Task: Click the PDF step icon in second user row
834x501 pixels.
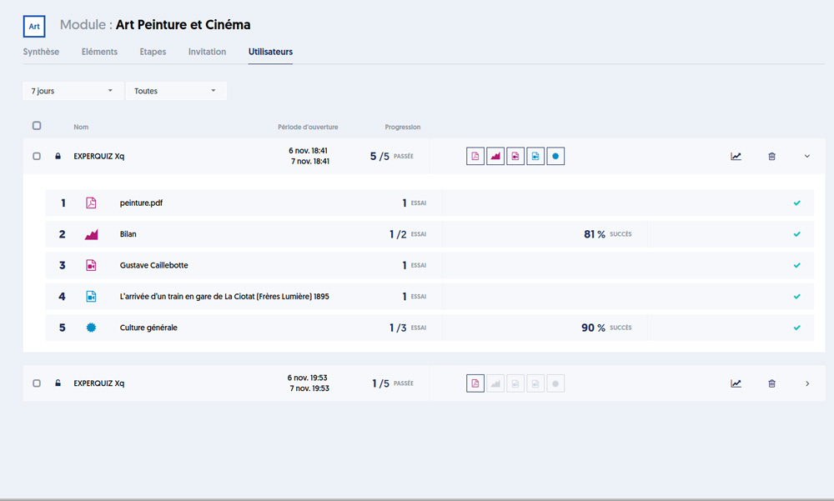Action: point(475,383)
